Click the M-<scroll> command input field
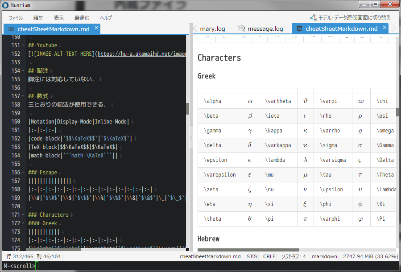Image resolution: width=401 pixels, height=272 pixels. [x=201, y=266]
